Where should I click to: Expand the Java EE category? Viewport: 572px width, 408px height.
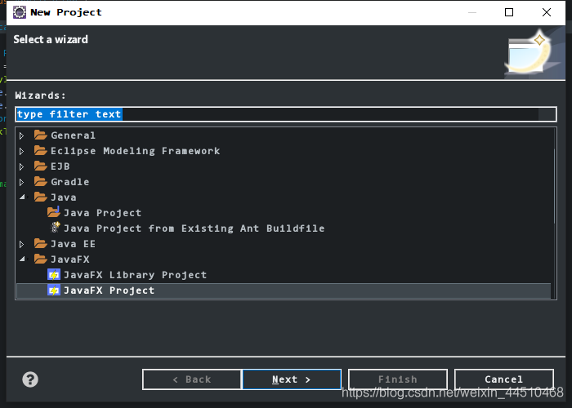(x=21, y=244)
